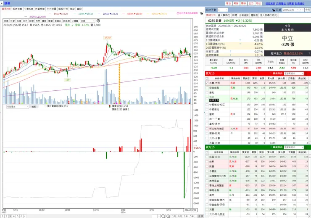Click red icon right of 買方15 dropdown
The height and width of the screenshot is (218, 311).
[306, 74]
